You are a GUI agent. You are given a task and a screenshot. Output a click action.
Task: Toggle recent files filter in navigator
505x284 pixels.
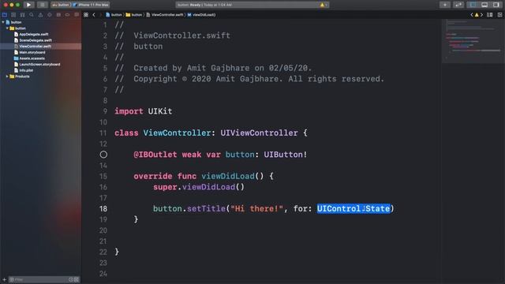[x=71, y=279]
